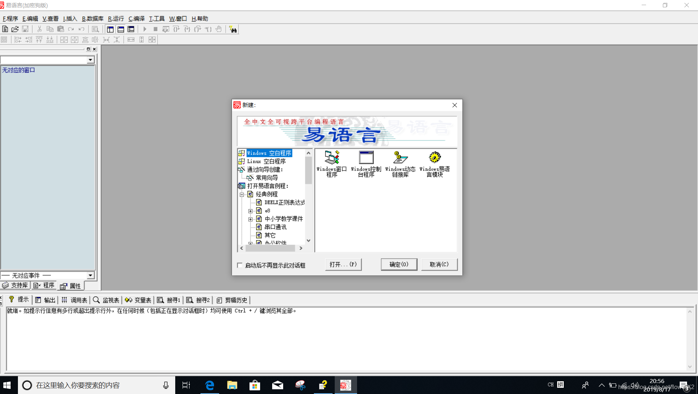Select 串口通讯 tree item
This screenshot has width=698, height=394.
pos(275,227)
